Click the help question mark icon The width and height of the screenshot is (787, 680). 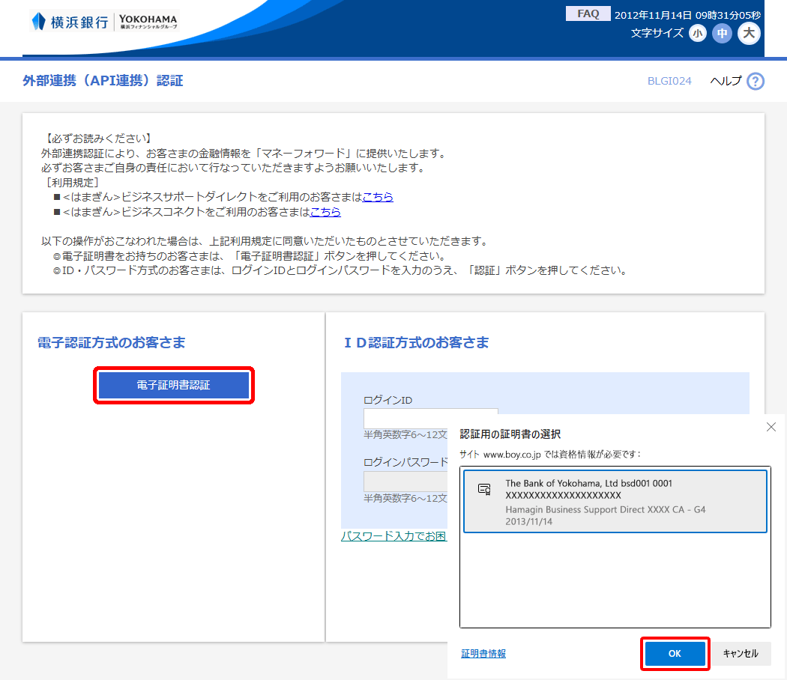pos(756,81)
